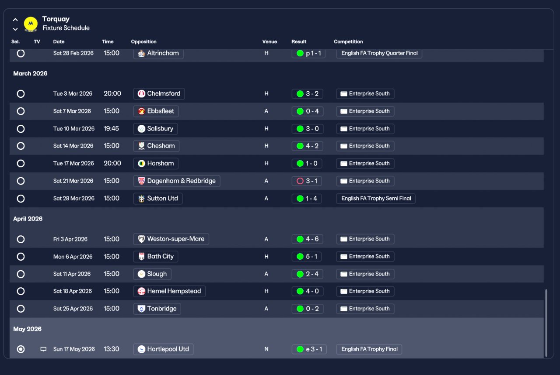Click Enterprise South logo on Chelmsford row

tap(344, 94)
